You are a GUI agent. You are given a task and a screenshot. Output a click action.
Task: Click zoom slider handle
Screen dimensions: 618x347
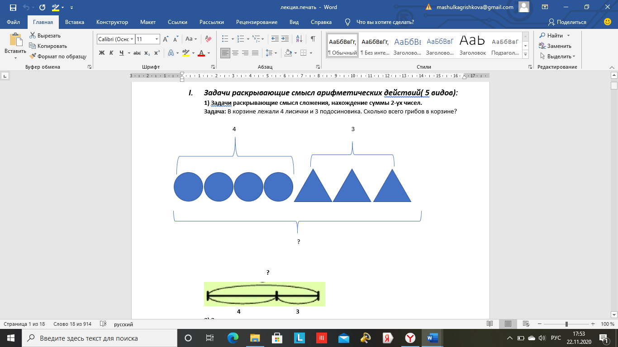point(566,324)
